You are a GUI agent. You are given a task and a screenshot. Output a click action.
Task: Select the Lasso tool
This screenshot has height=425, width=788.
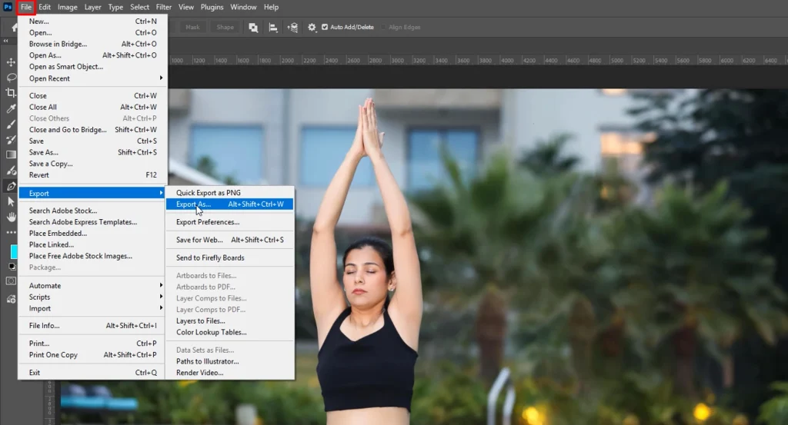(x=11, y=78)
